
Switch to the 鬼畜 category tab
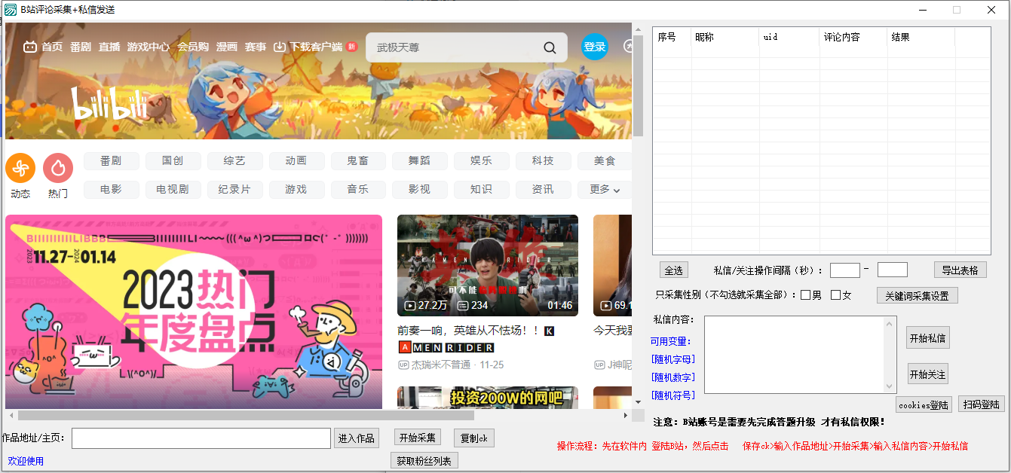(x=358, y=160)
